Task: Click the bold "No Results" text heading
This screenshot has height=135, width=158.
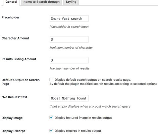Action: click(x=14, y=97)
